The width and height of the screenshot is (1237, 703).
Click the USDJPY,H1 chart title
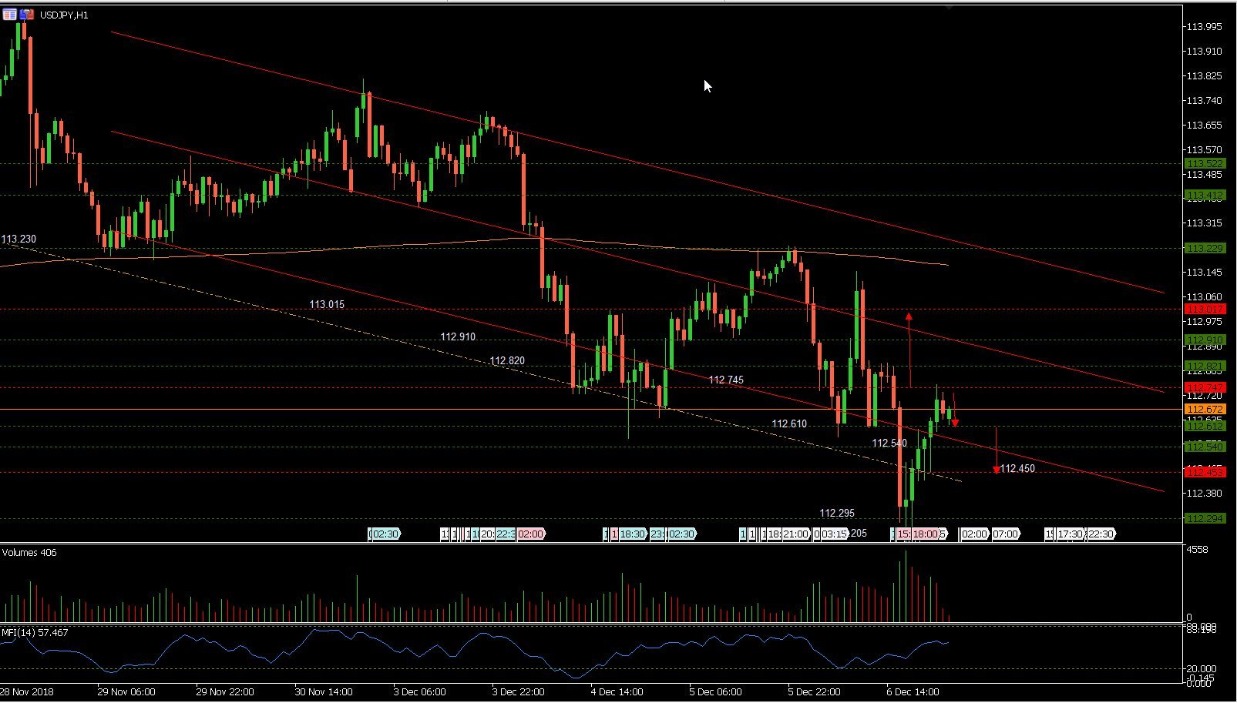[63, 15]
